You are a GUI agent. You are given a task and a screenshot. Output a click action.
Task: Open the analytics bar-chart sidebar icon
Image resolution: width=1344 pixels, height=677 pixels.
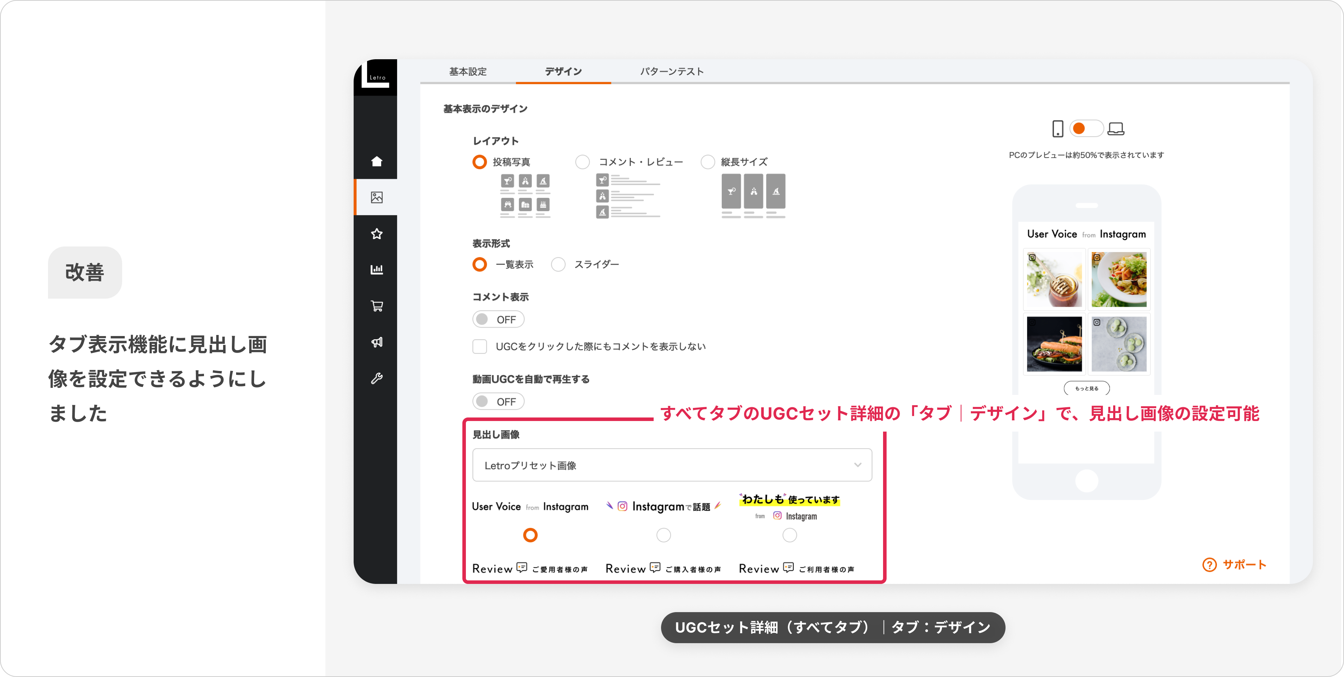pos(377,269)
